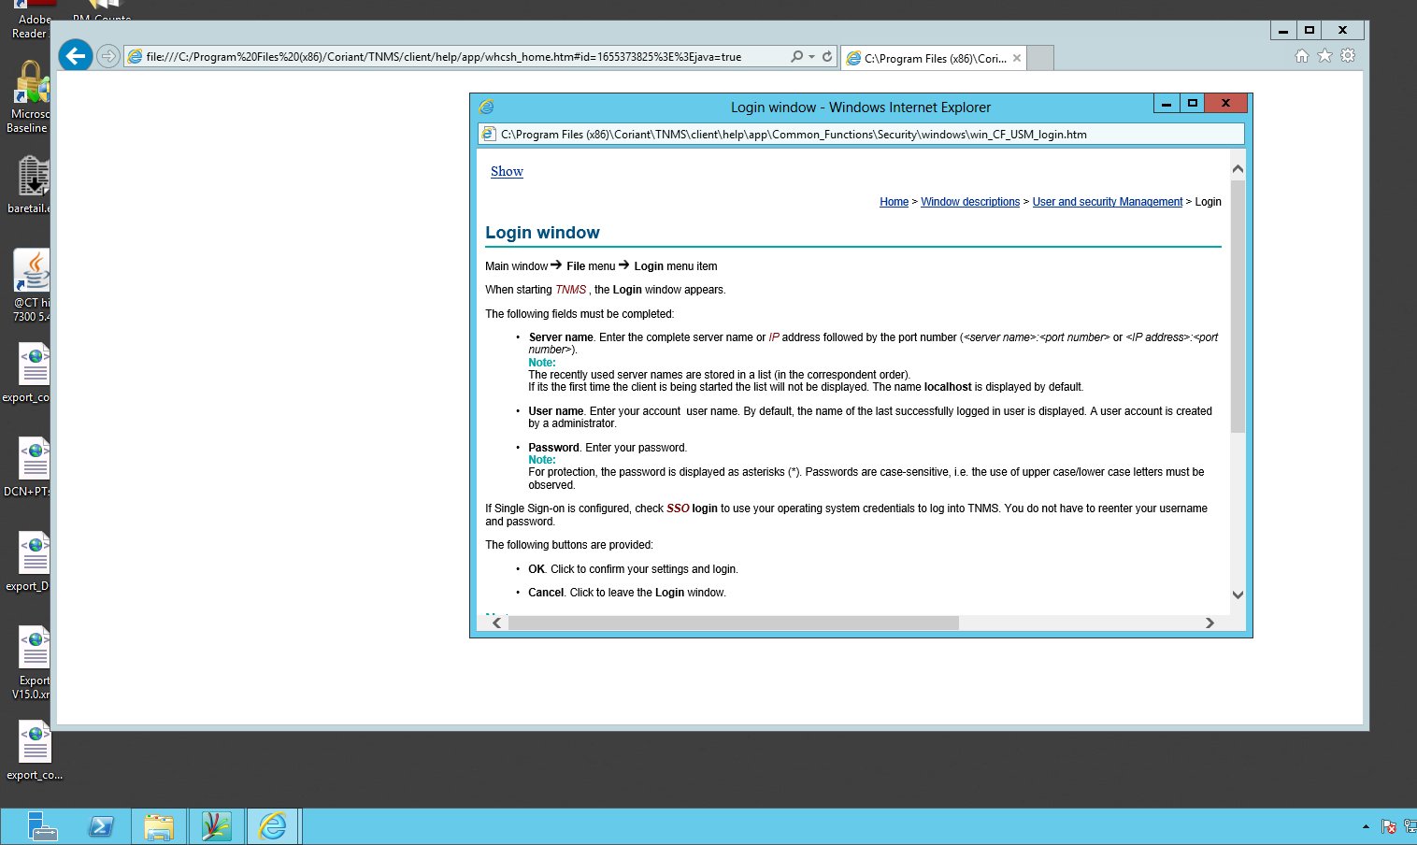Click the up arrow of vertical scrollbar
Viewport: 1417px width, 845px height.
pyautogui.click(x=1238, y=169)
